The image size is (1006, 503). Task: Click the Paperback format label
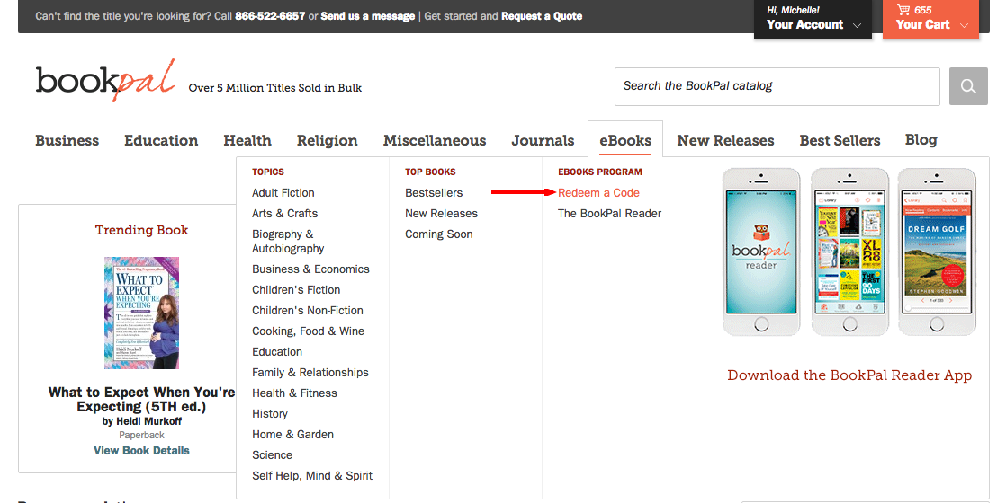coord(142,435)
